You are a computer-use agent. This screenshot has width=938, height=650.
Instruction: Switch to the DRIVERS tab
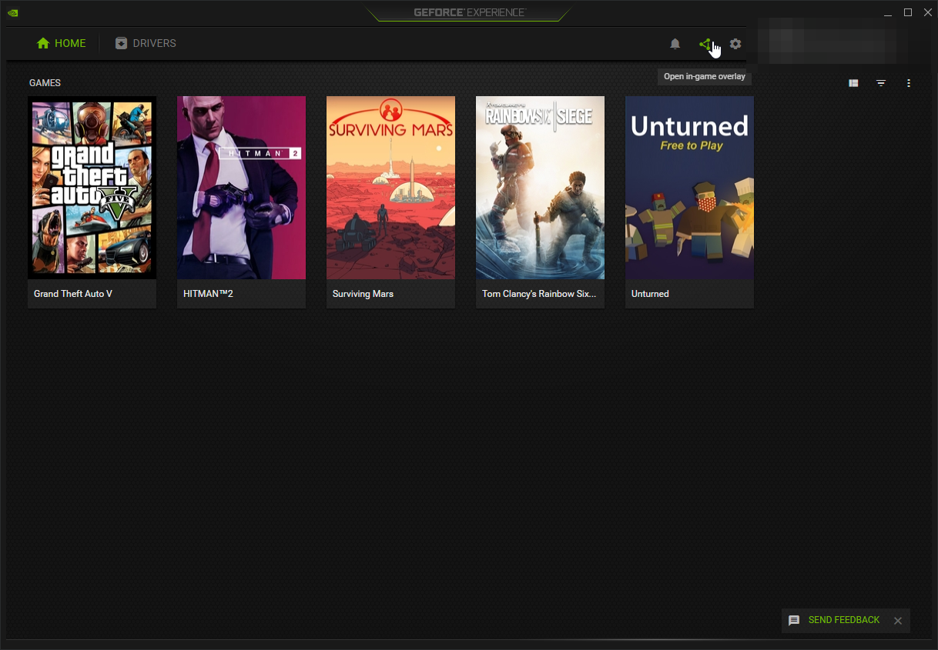tap(146, 43)
